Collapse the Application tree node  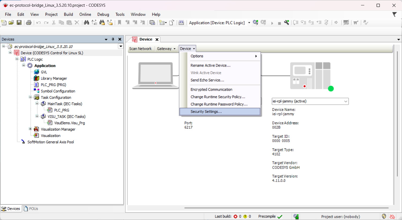pyautogui.click(x=24, y=65)
